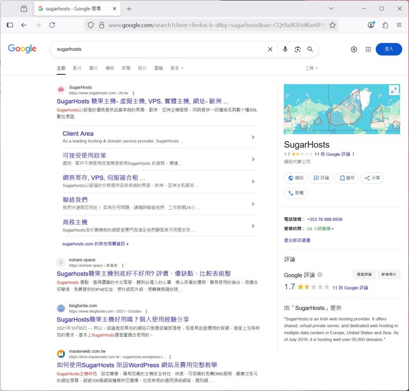Switch to the 影片 tab
The height and width of the screenshot is (391, 409).
coord(77,68)
